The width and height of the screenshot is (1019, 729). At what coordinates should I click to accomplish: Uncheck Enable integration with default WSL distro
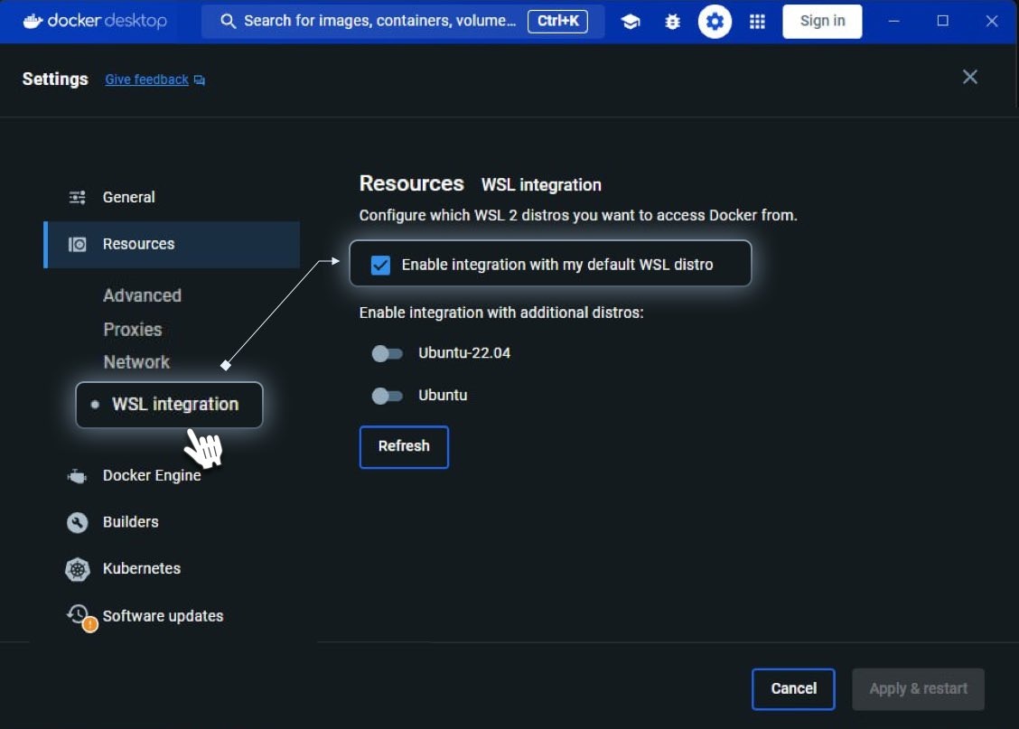pyautogui.click(x=381, y=265)
